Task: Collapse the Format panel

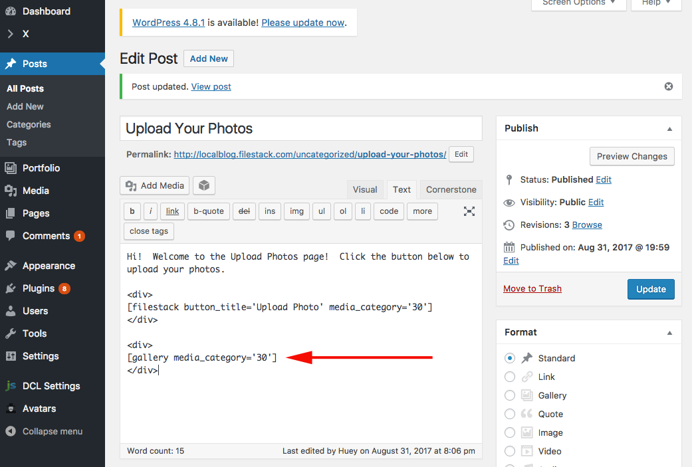Action: click(669, 333)
